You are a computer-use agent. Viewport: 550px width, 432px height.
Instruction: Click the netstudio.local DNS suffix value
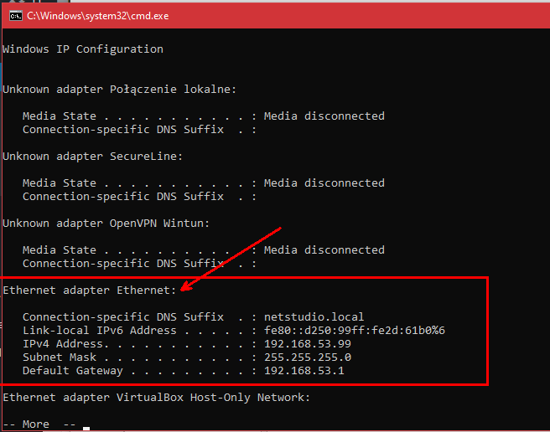click(314, 317)
